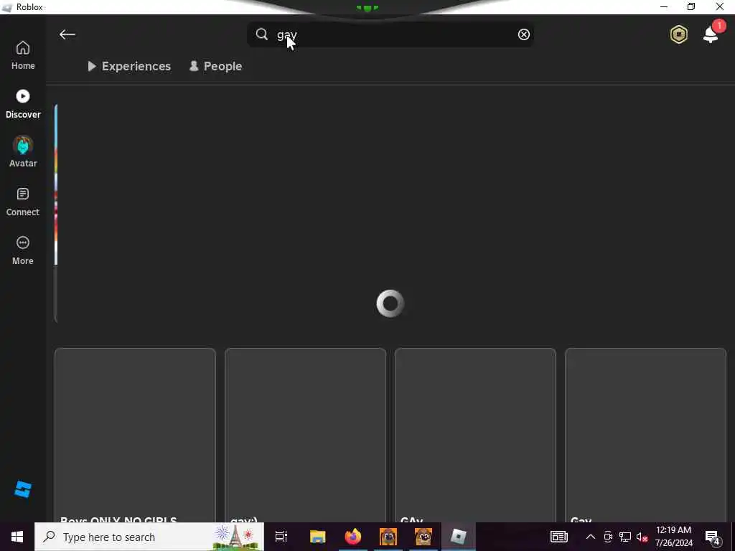The width and height of the screenshot is (735, 551).
Task: Open Action Center notifications icon
Action: click(x=713, y=537)
